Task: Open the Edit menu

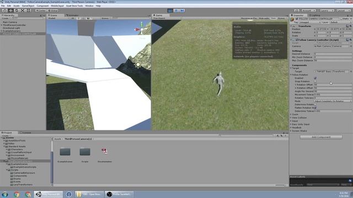Action: 9,6
